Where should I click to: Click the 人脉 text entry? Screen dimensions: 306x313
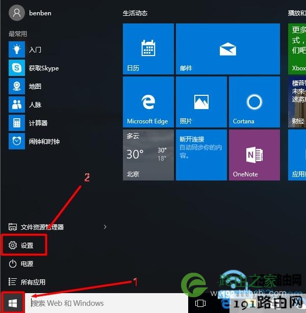(x=35, y=105)
